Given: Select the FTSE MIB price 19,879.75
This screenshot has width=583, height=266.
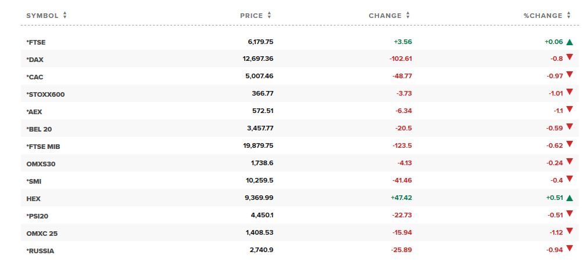Looking at the screenshot, I should point(259,145).
